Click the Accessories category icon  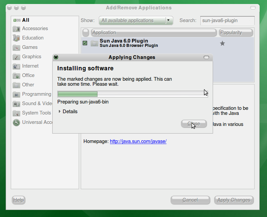point(16,28)
